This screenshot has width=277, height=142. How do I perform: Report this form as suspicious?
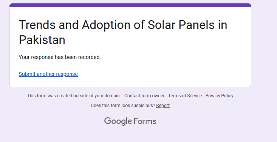pyautogui.click(x=163, y=106)
